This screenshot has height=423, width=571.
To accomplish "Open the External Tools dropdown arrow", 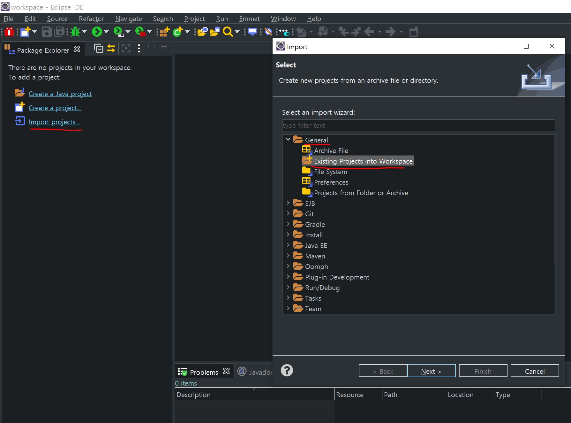I will [150, 32].
